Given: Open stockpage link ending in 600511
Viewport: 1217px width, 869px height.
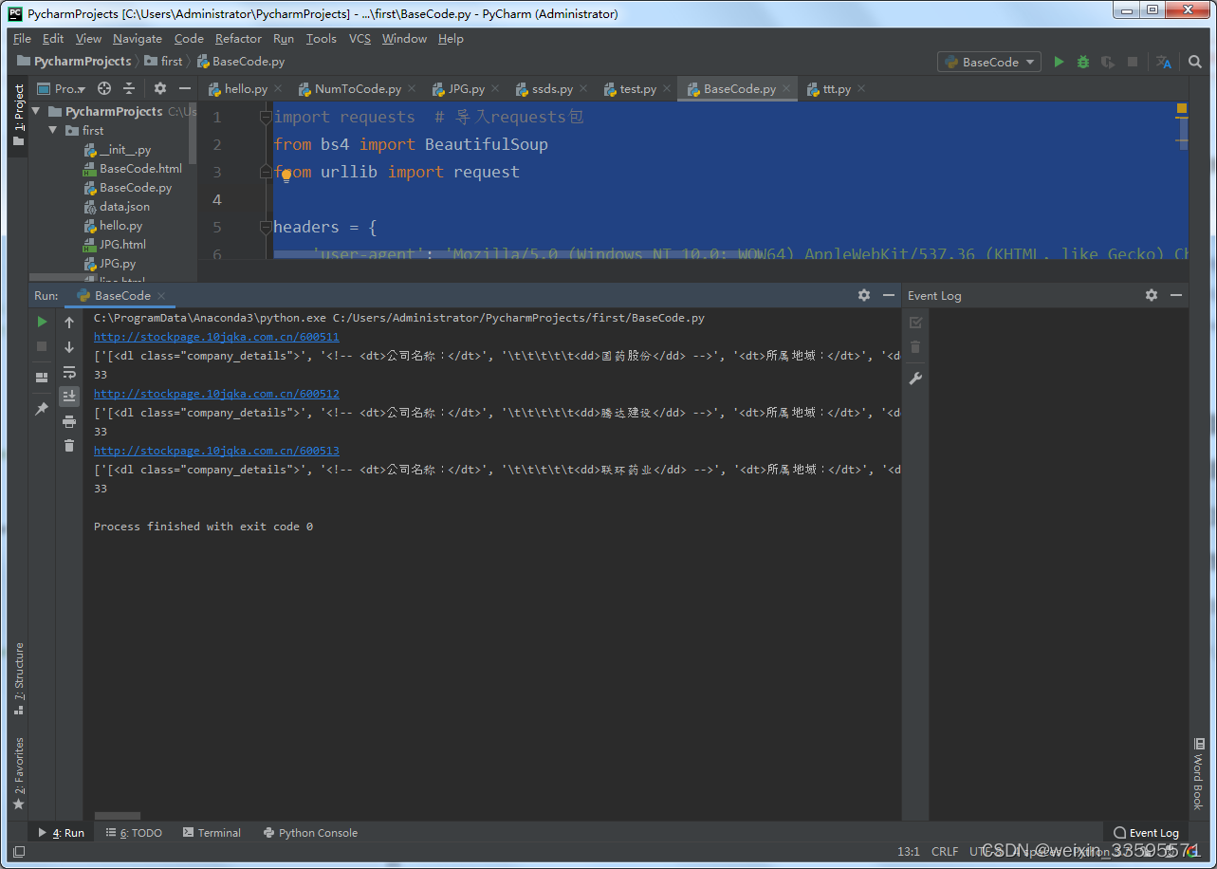Looking at the screenshot, I should pos(216,337).
